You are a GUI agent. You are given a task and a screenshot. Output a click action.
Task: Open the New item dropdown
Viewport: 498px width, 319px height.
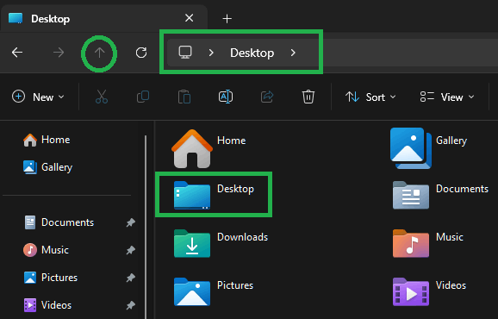(38, 97)
